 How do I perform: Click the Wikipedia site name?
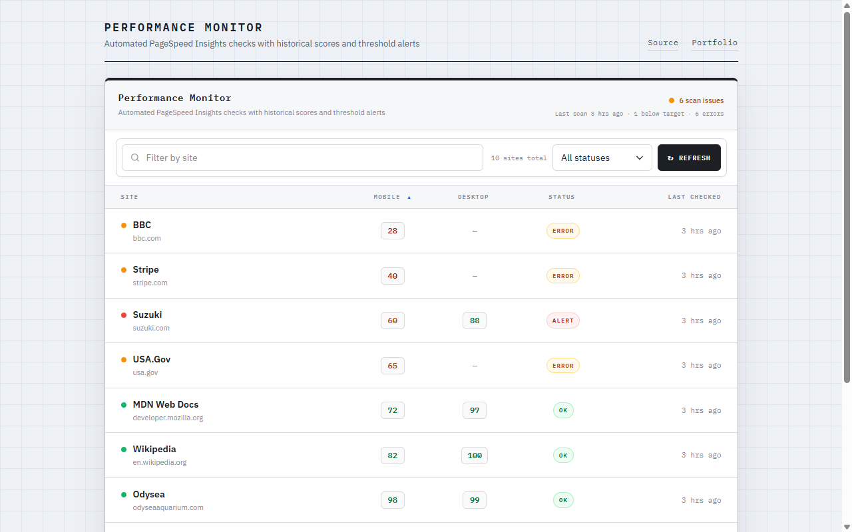coord(154,449)
